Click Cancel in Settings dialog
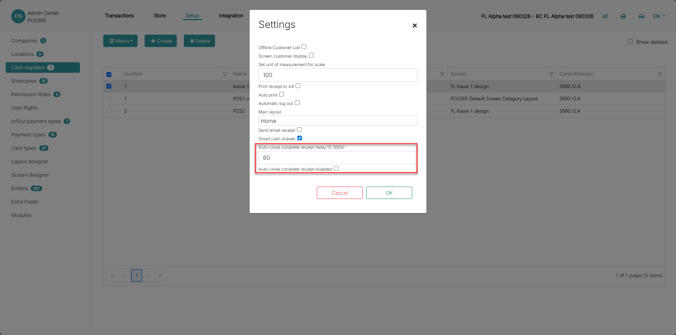 340,193
